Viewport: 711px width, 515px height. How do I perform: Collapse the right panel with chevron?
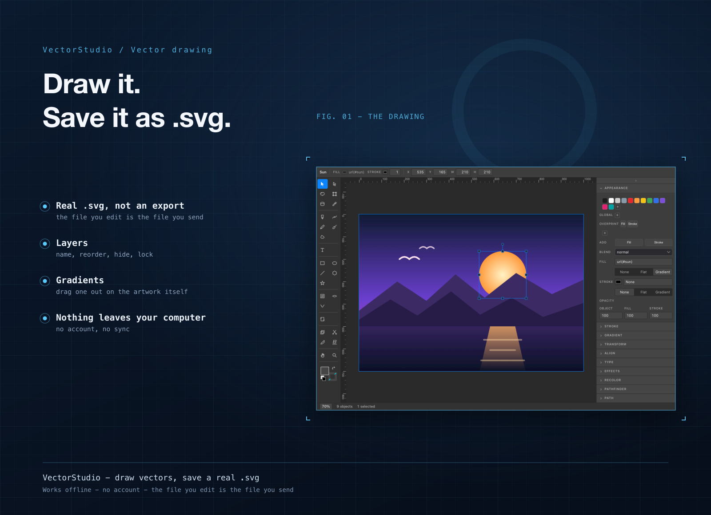click(636, 181)
